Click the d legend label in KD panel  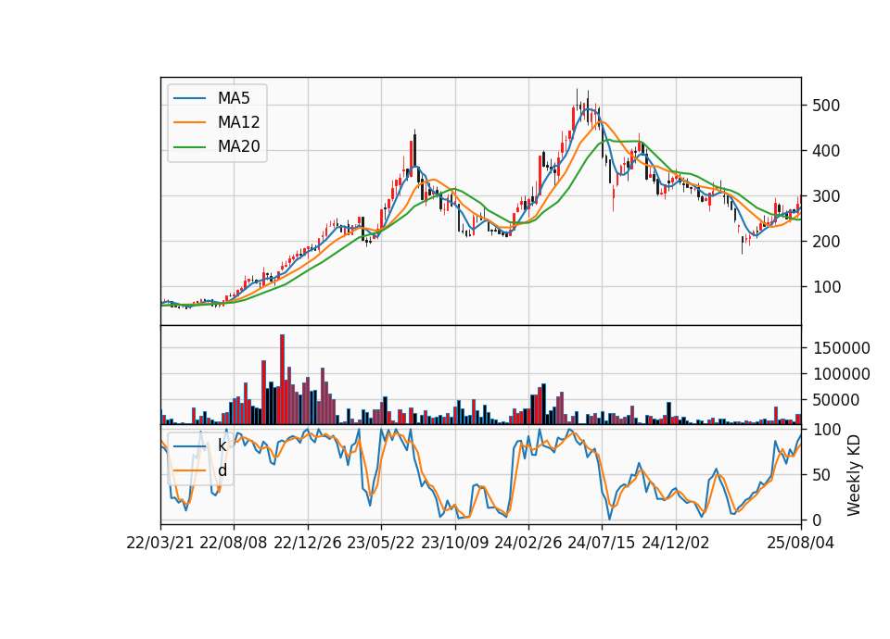(x=222, y=470)
